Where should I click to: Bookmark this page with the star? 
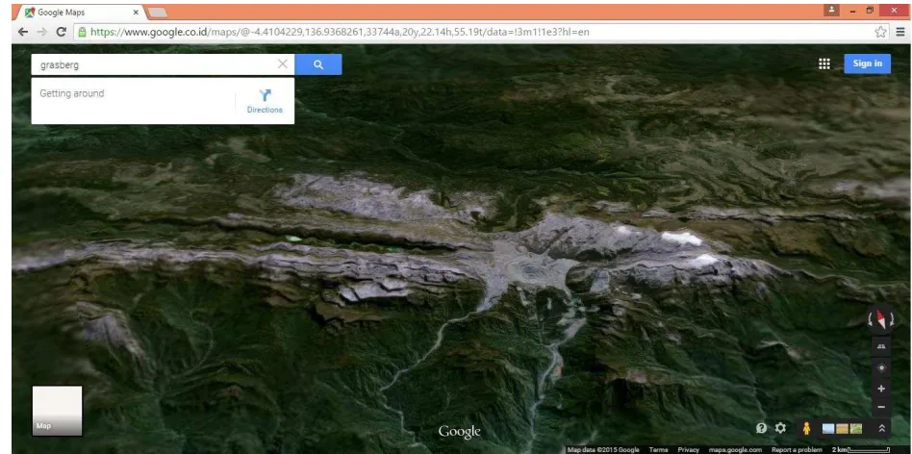[880, 32]
